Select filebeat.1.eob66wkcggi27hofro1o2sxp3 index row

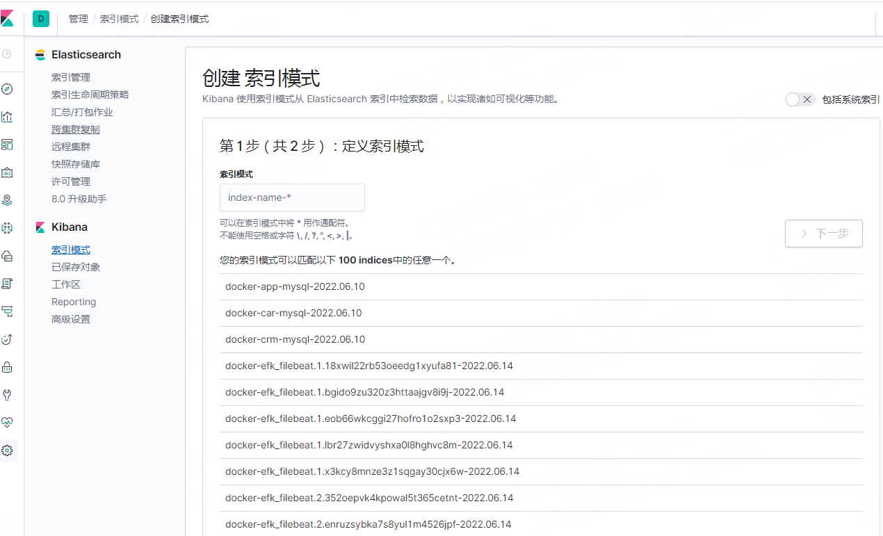pos(541,419)
